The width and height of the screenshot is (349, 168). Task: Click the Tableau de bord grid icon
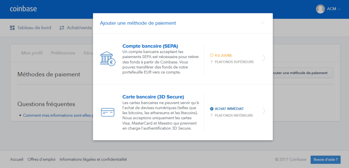[x=12, y=28]
